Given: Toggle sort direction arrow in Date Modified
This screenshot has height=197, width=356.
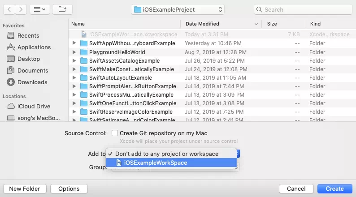Looking at the screenshot, I should 256,24.
